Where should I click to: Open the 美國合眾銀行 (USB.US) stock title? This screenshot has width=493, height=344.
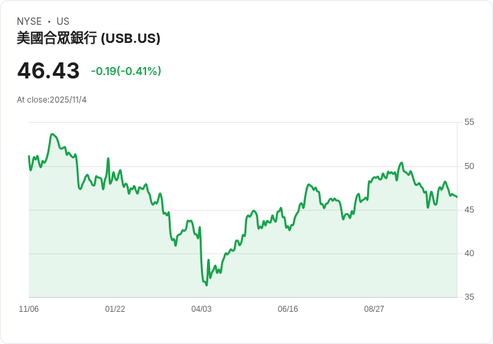(x=88, y=38)
